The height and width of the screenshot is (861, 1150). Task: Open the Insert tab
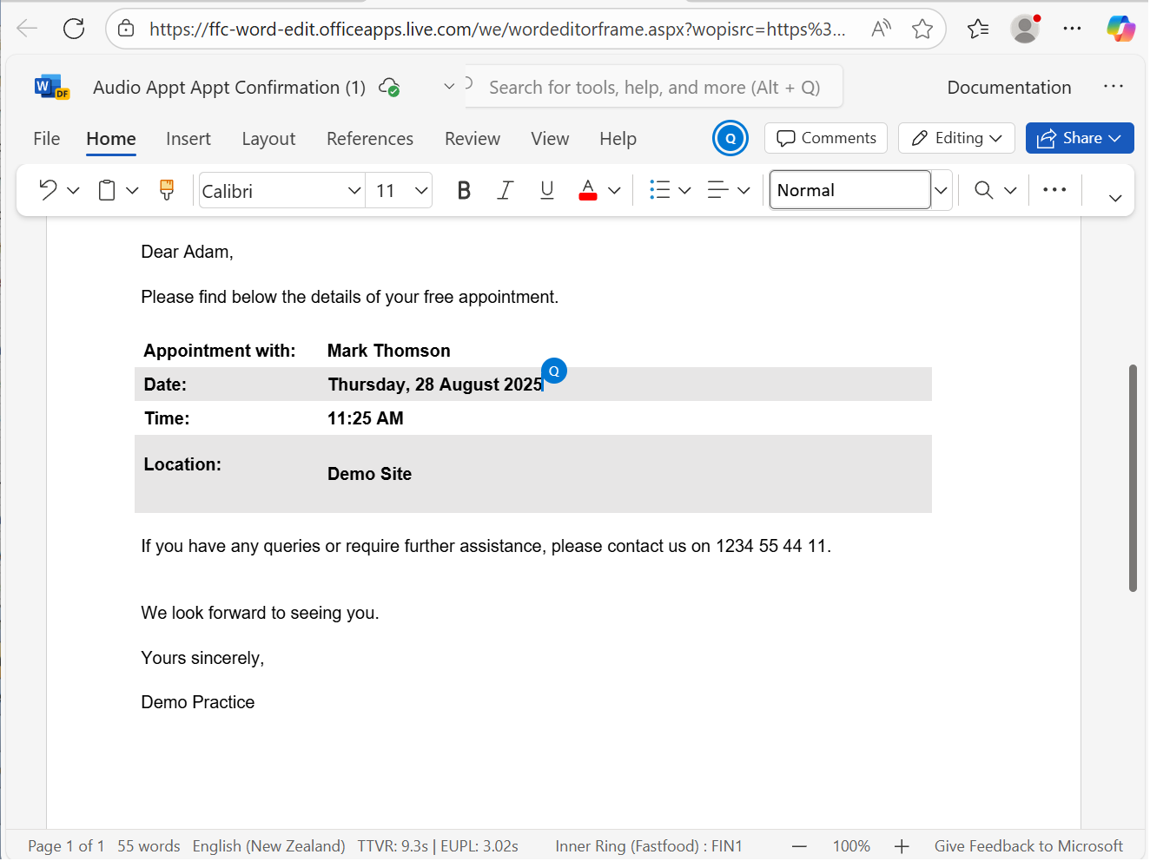pos(188,139)
